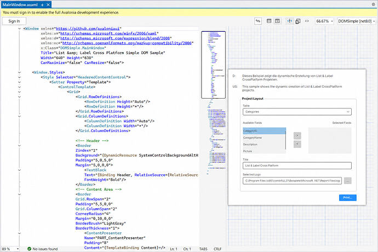The image size is (378, 252).
Task: Pin the MainWindow.axaml tab
Action: (42, 4)
